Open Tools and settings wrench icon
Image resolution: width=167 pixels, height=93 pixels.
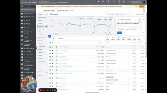[109, 2]
